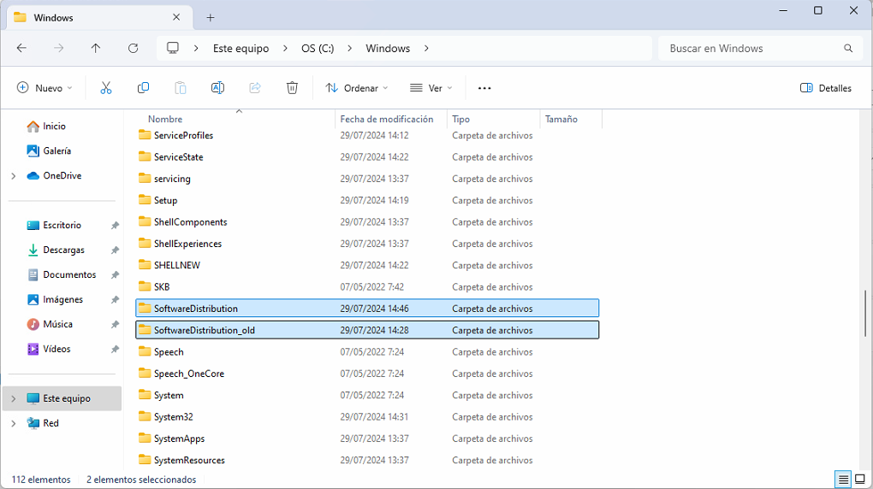This screenshot has width=873, height=489.
Task: Select the Windows tab
Action: (100, 18)
